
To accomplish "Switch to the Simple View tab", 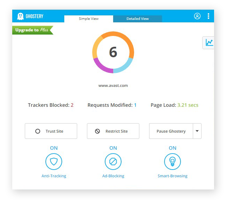I will [88, 18].
